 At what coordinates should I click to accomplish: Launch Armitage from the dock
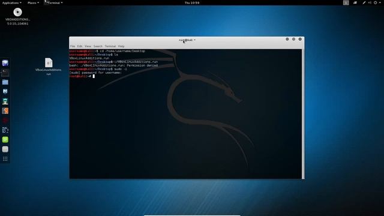tap(5, 101)
